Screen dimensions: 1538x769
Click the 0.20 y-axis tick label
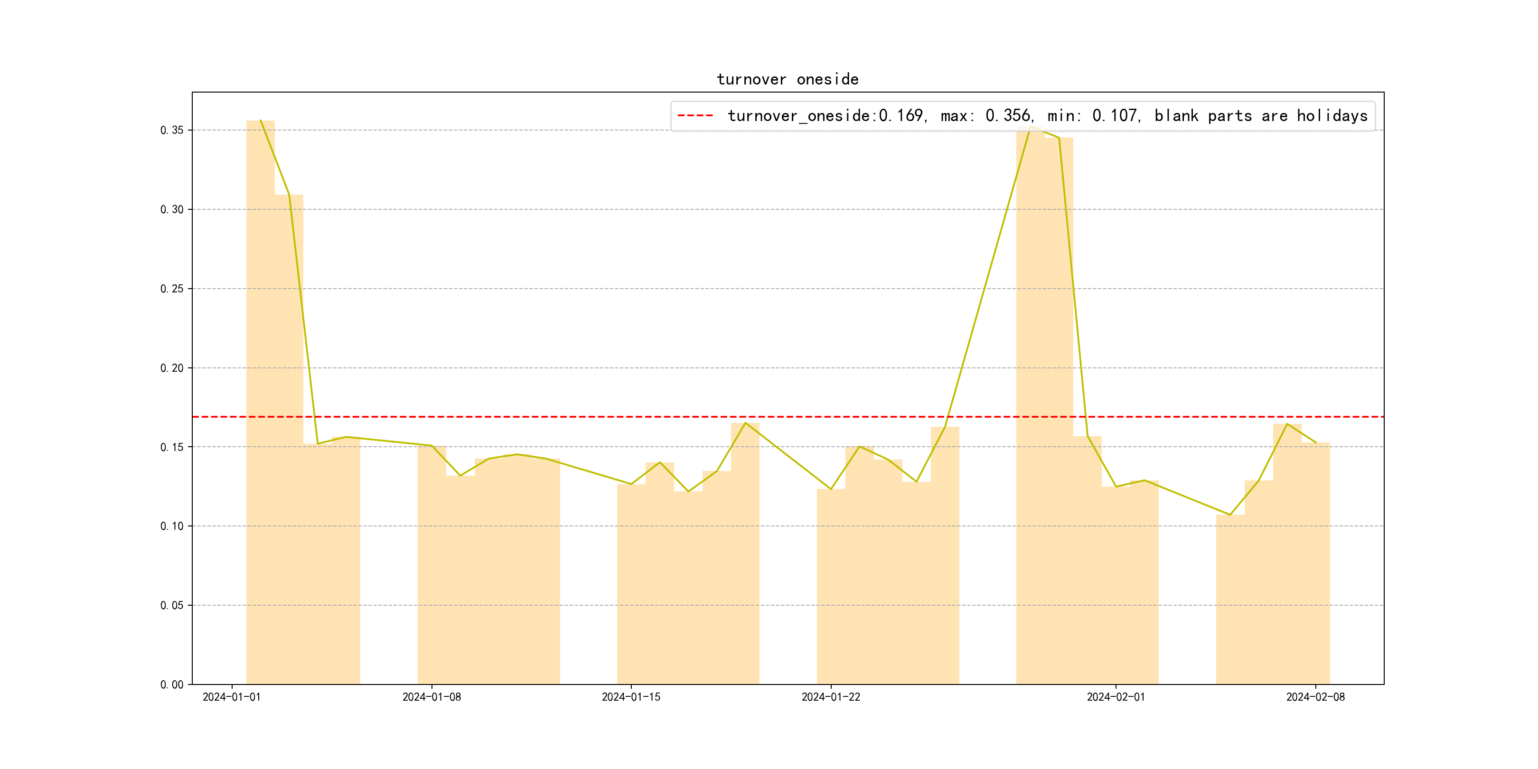[x=172, y=368]
